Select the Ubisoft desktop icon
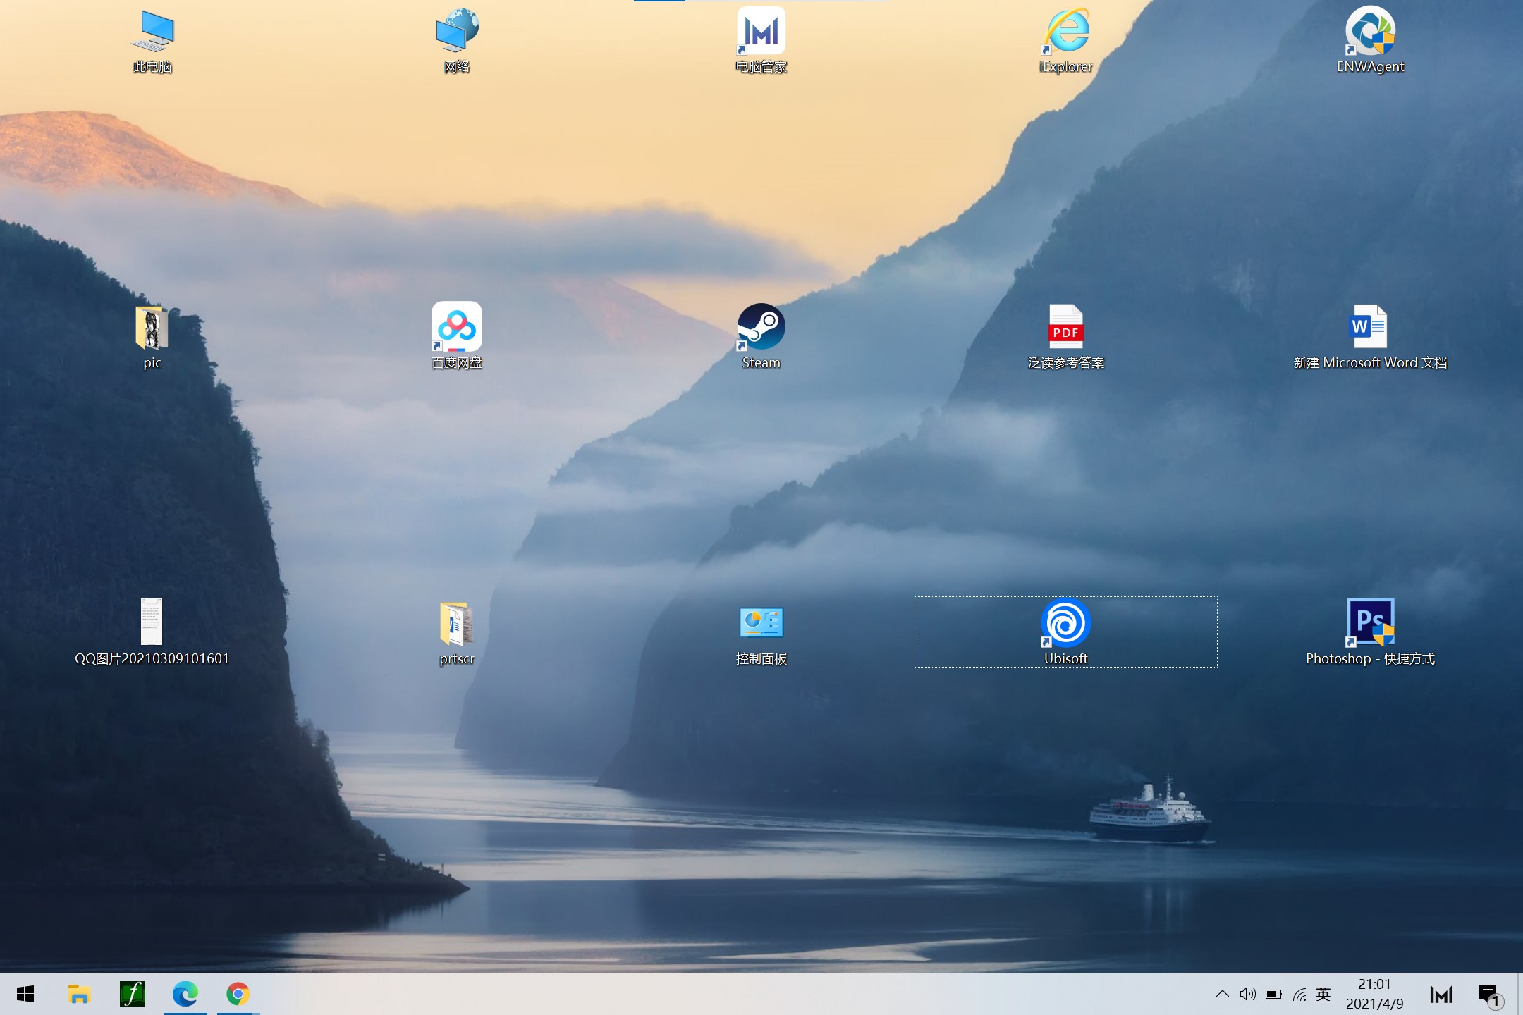This screenshot has height=1015, width=1523. tap(1065, 624)
